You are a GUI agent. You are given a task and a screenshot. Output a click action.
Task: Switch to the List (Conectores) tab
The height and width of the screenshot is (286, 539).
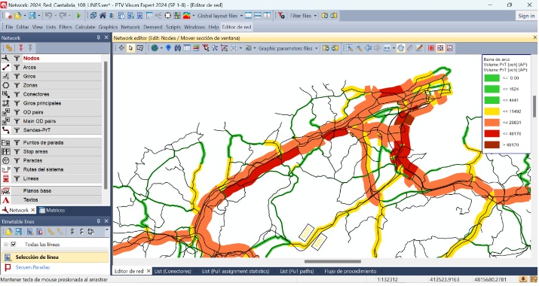pyautogui.click(x=173, y=271)
